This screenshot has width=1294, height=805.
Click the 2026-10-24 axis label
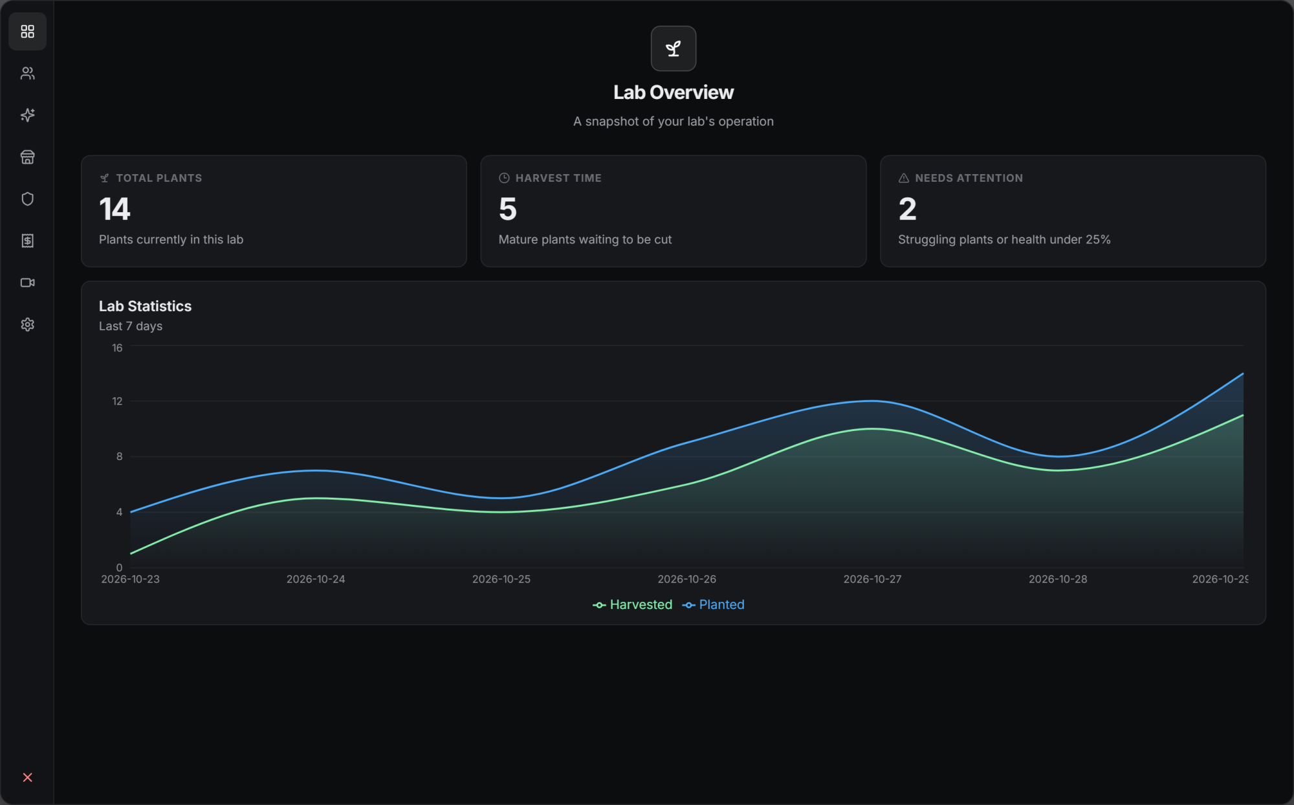click(316, 579)
